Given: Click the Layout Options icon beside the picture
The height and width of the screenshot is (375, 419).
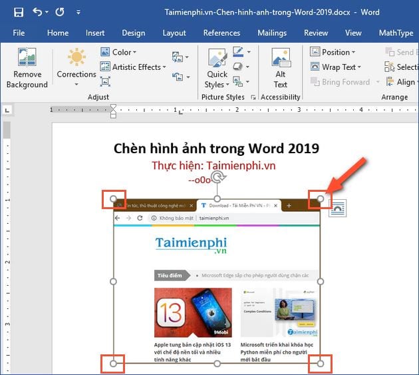Looking at the screenshot, I should [337, 208].
